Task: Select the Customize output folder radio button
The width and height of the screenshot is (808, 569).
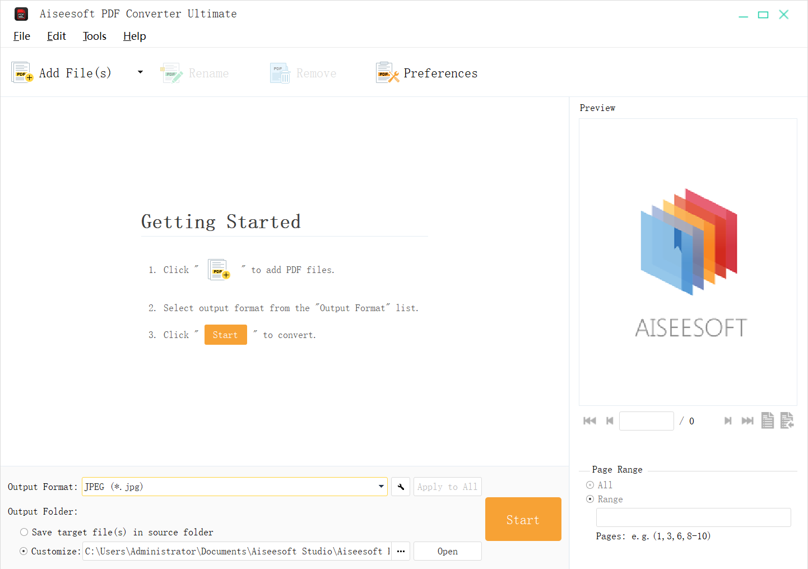Action: pyautogui.click(x=24, y=551)
